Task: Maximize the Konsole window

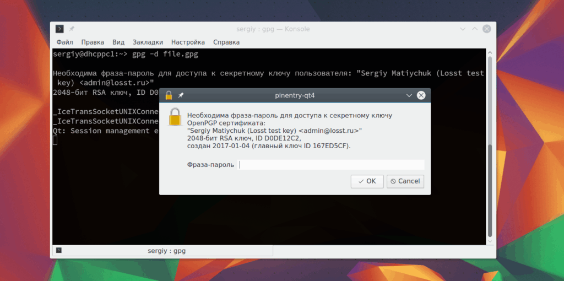Action: click(474, 29)
